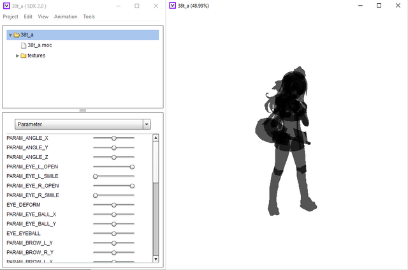Click the EYE_EYEBALL label

[x=24, y=233]
